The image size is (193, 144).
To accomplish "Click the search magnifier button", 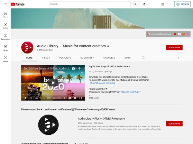I will point(135,4).
